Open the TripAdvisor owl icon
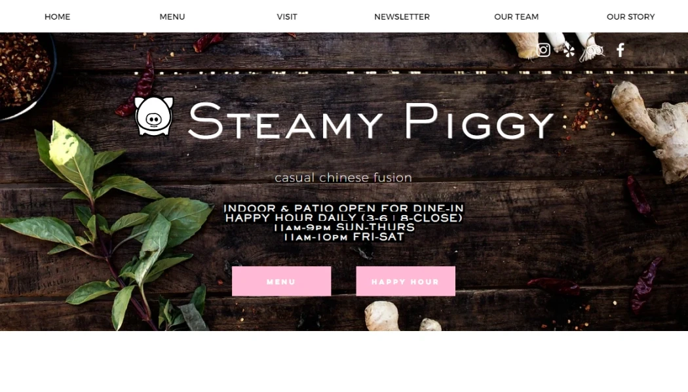The image size is (688, 392). 594,50
